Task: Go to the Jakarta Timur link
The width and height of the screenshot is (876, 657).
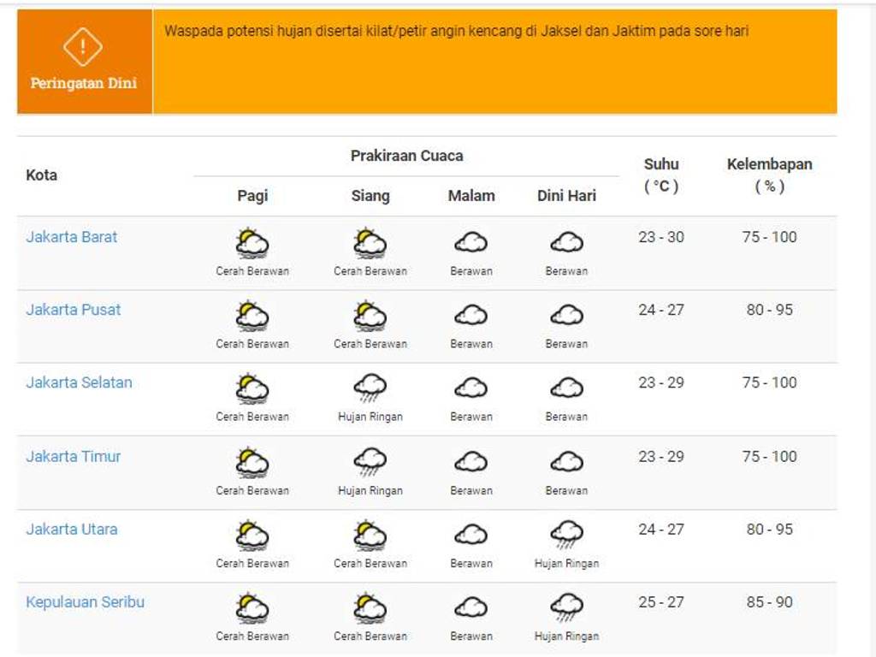Action: (x=74, y=456)
